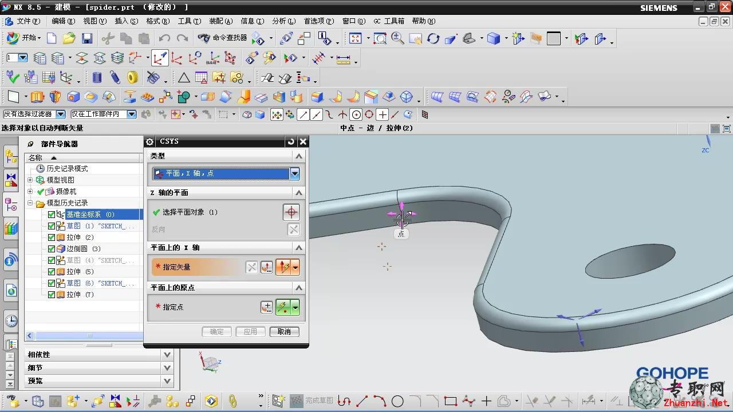This screenshot has height=412, width=733.
Task: Open the 插入(S) menu
Action: click(x=126, y=21)
